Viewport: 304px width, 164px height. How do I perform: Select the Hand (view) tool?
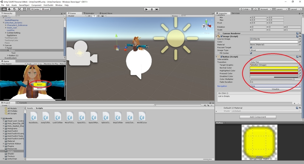(x=4, y=9)
